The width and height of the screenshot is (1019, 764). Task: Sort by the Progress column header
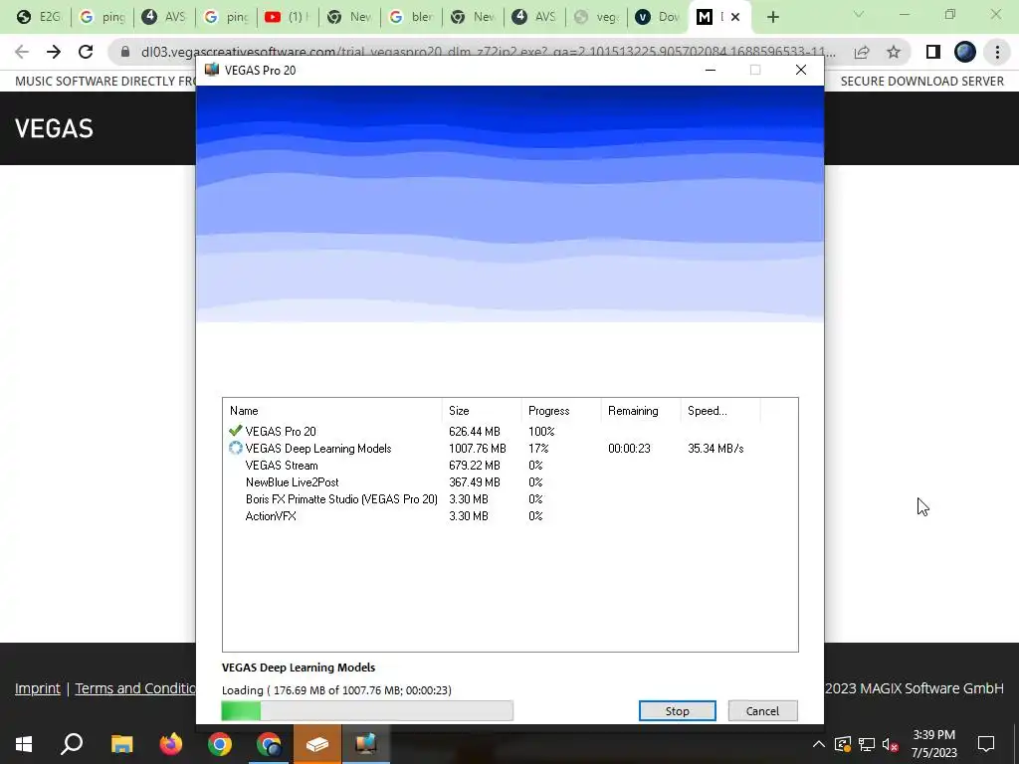561,411
